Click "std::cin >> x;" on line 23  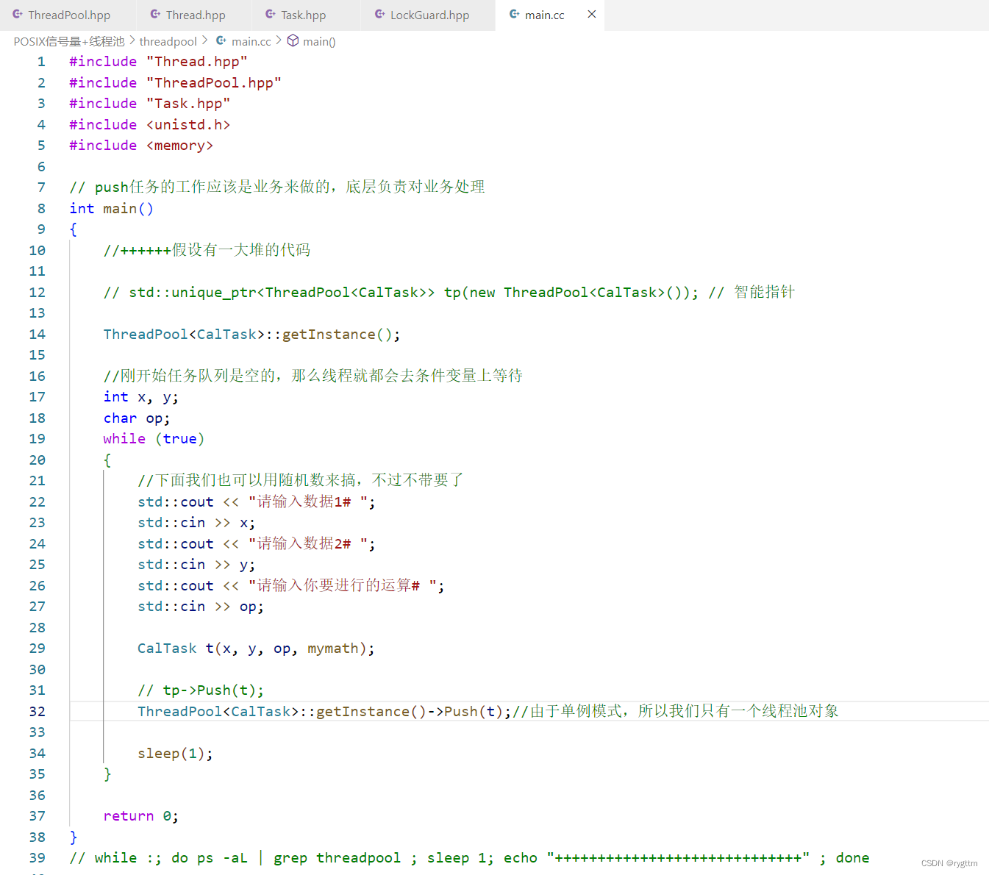pyautogui.click(x=196, y=523)
